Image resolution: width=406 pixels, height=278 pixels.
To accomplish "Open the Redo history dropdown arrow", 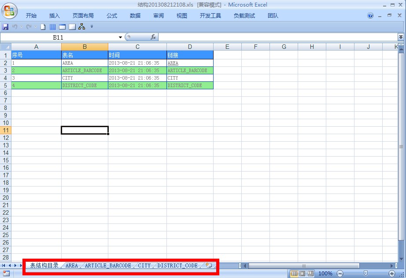I will pyautogui.click(x=35, y=27).
